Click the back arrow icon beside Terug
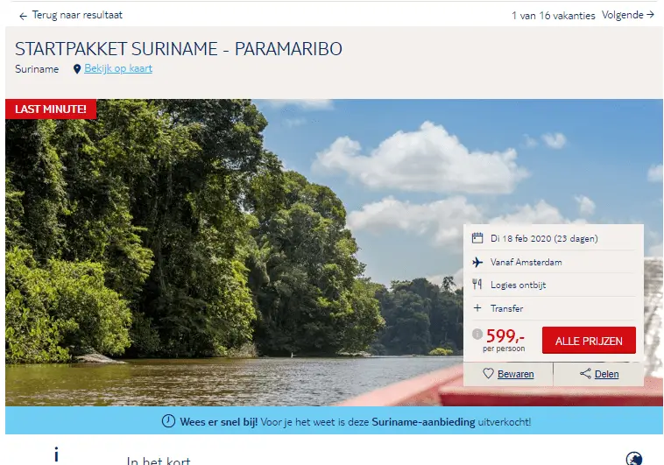The height and width of the screenshot is (465, 664). click(x=24, y=16)
